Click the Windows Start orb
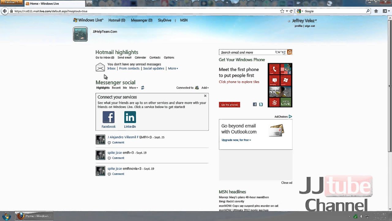 click(x=6, y=216)
